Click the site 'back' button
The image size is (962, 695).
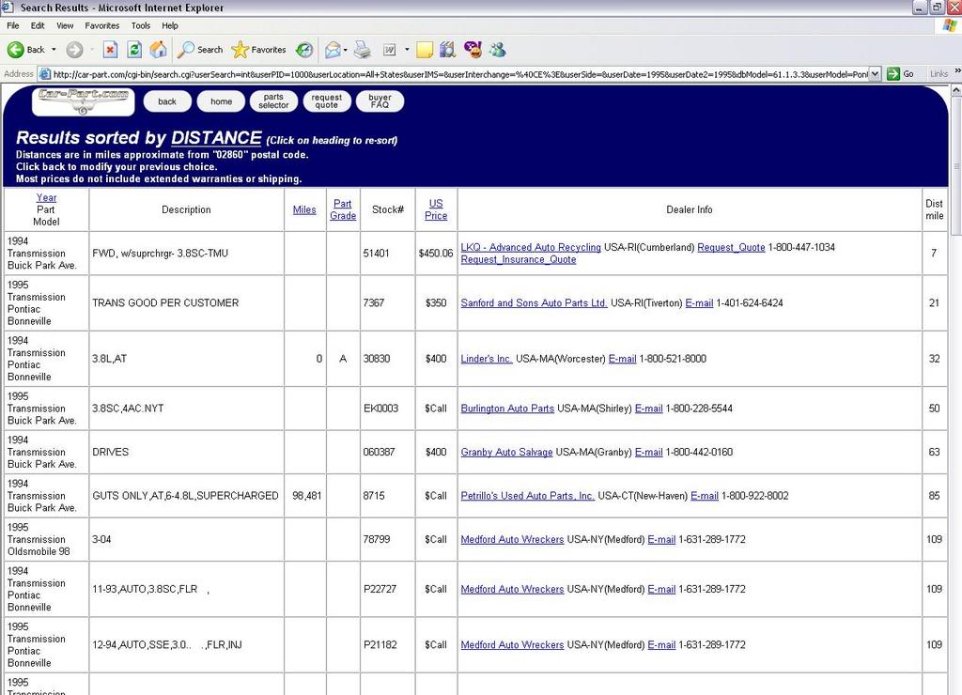click(x=167, y=101)
